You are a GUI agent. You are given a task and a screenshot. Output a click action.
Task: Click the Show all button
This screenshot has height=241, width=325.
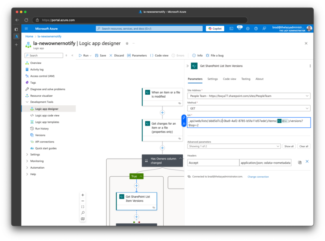coord(289,146)
